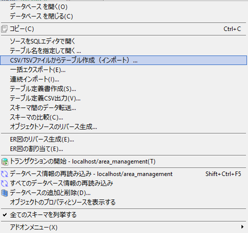Select 一括エクスポート(E)

pyautogui.click(x=124, y=69)
